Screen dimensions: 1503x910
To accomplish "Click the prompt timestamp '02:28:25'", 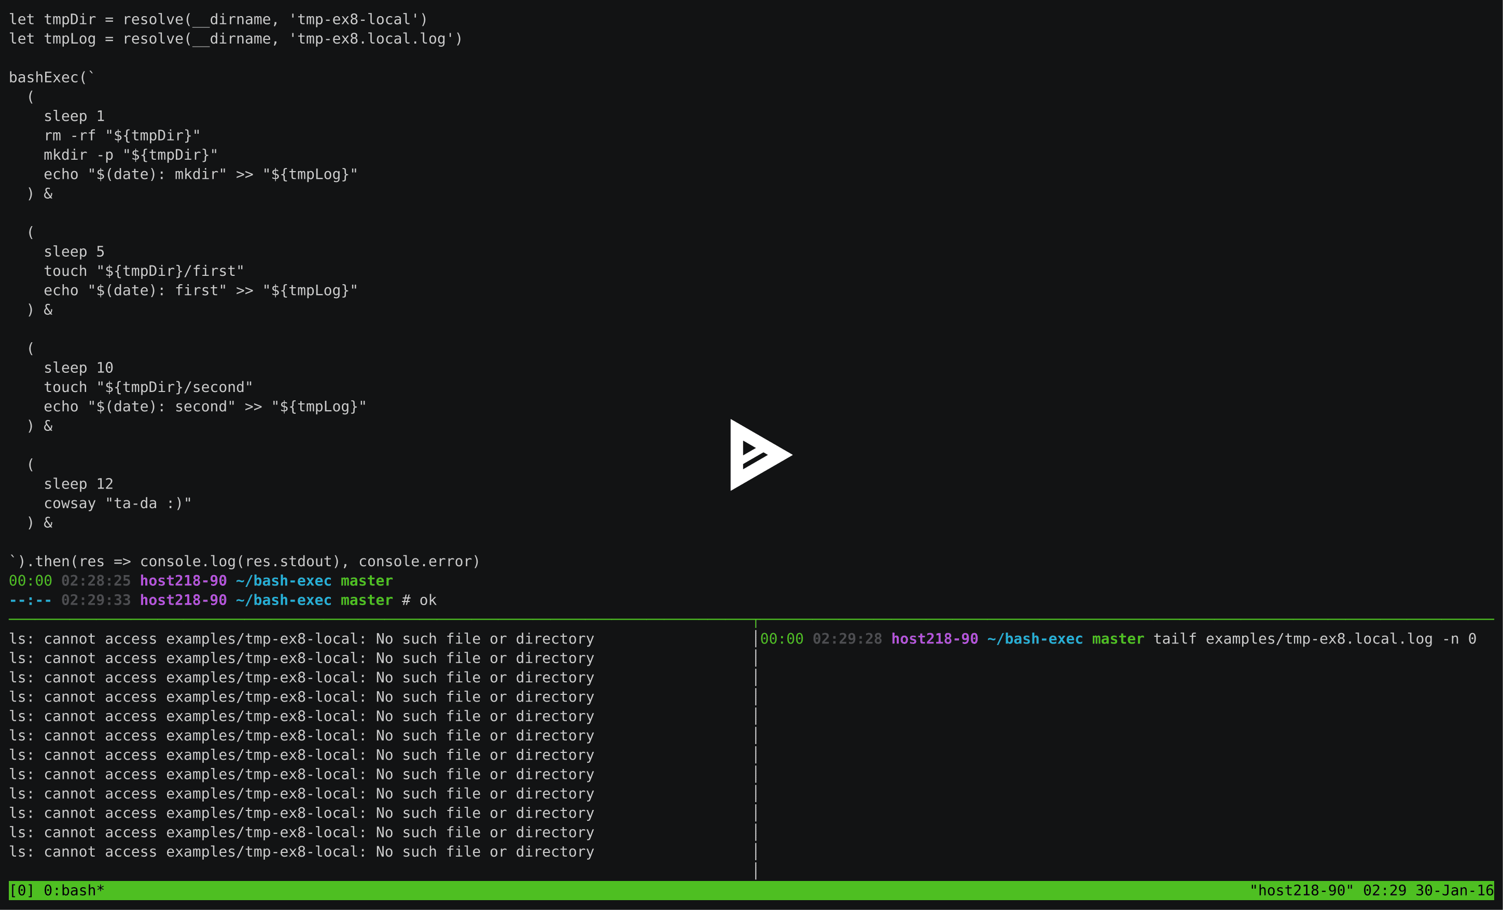I will (96, 581).
